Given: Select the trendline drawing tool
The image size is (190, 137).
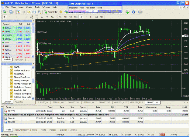Looking at the screenshot, I should 26,17.
